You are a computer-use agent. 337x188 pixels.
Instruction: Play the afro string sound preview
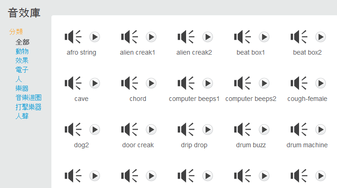tap(94, 37)
